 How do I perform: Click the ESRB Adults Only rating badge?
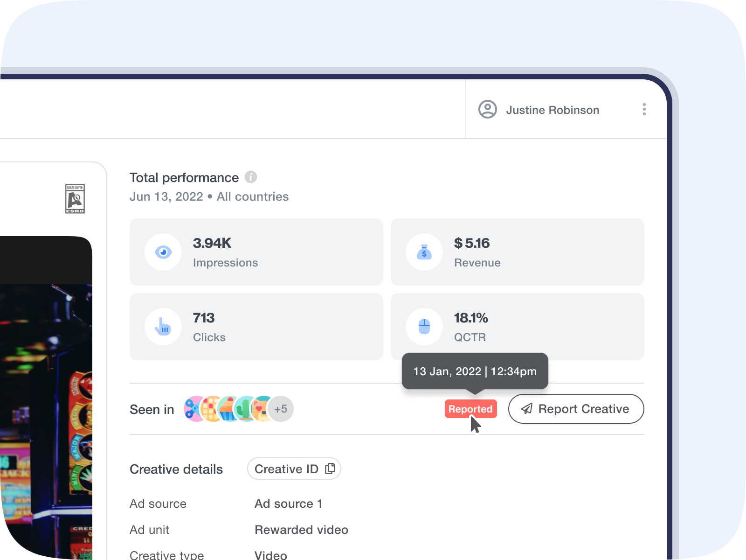(x=75, y=199)
